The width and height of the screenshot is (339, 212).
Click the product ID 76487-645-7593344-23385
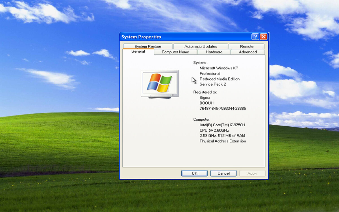[x=223, y=109]
